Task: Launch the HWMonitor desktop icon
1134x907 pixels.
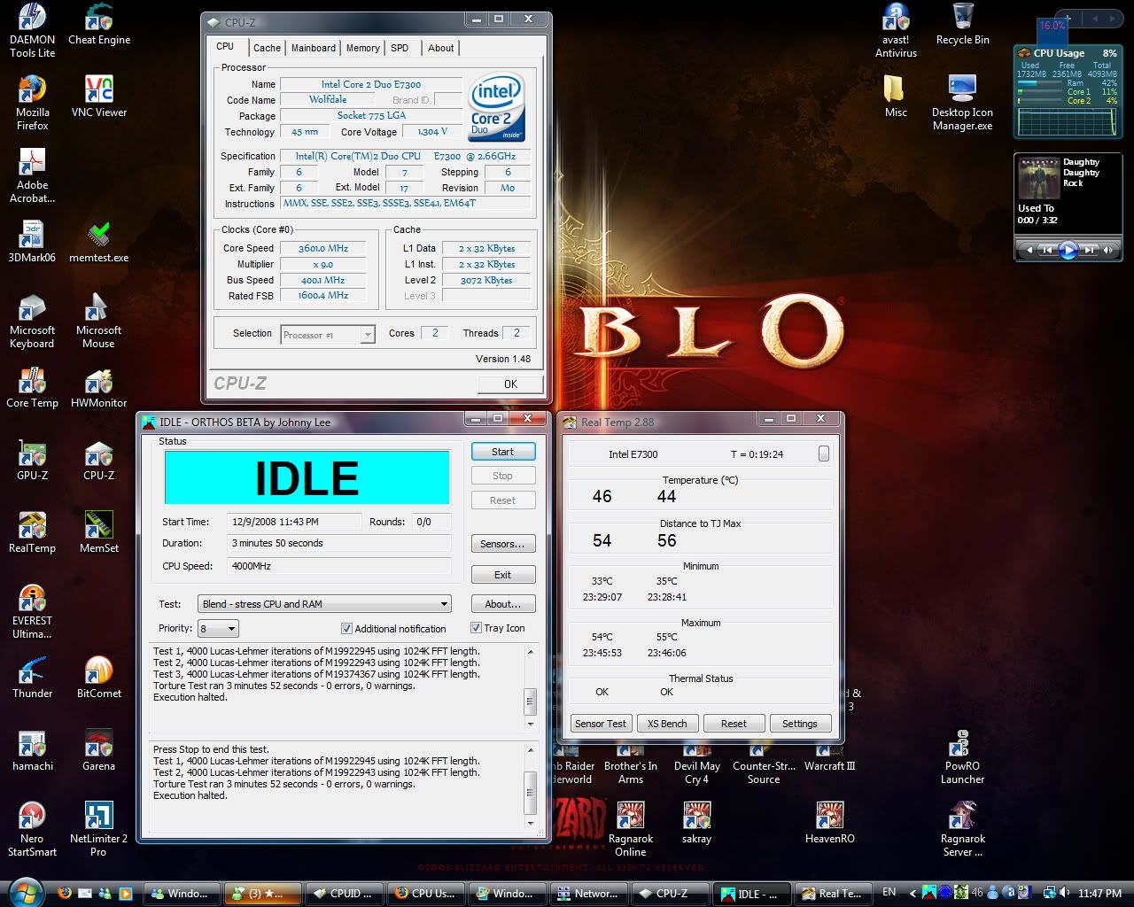Action: [98, 382]
